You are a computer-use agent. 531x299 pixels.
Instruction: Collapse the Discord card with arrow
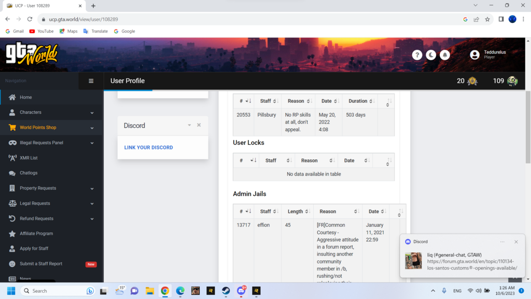click(189, 125)
